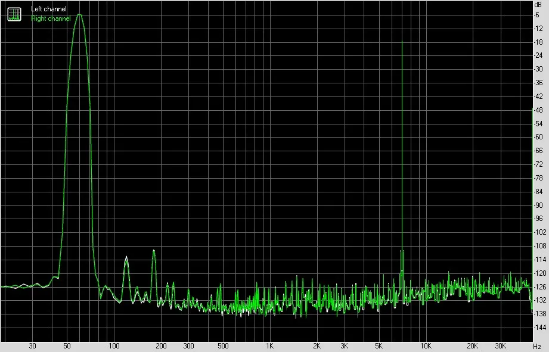Click the -90 dB axis value

[538, 205]
